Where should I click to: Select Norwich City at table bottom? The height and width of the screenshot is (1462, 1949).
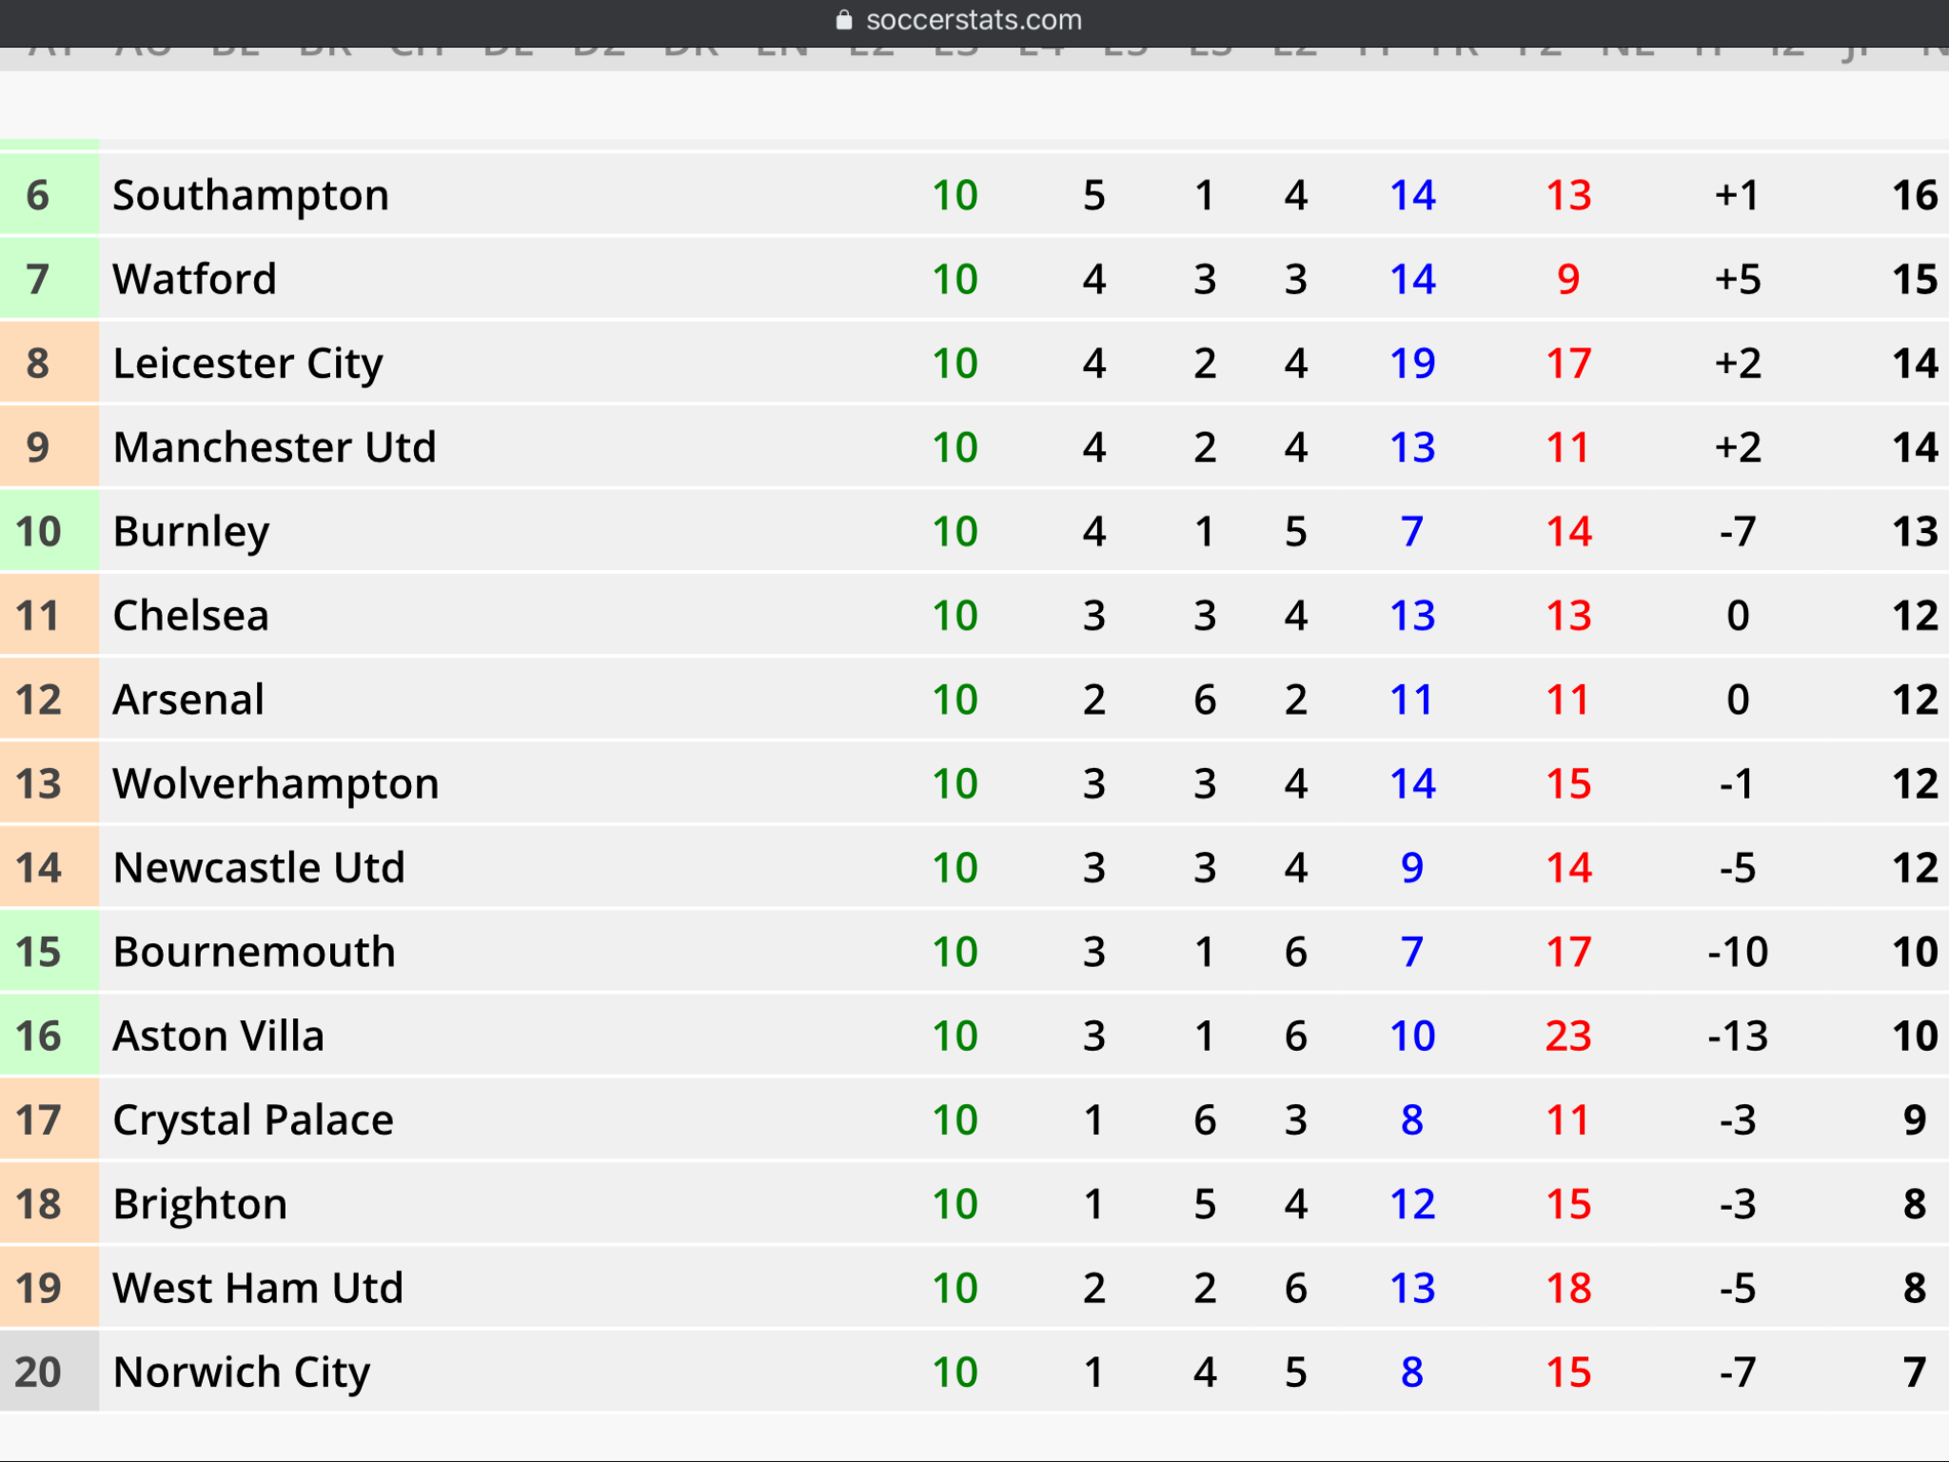tap(242, 1373)
